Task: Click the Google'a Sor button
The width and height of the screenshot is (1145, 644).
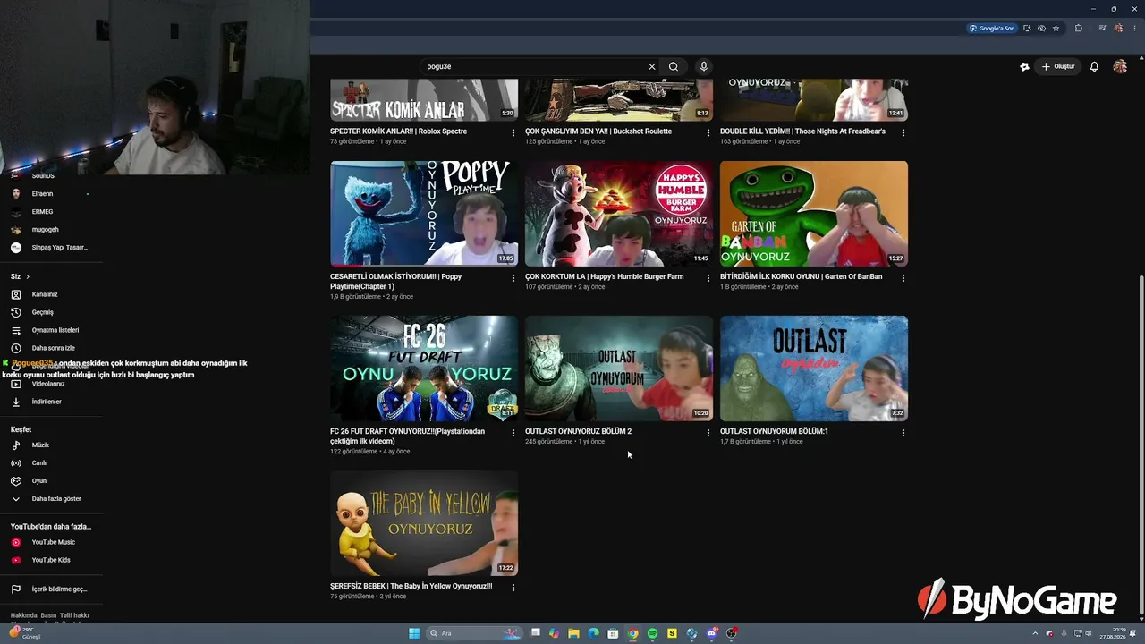Action: pyautogui.click(x=991, y=28)
